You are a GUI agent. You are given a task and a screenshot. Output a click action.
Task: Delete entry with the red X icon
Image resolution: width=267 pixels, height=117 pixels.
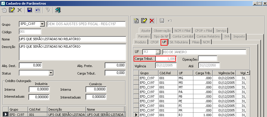click(152, 21)
